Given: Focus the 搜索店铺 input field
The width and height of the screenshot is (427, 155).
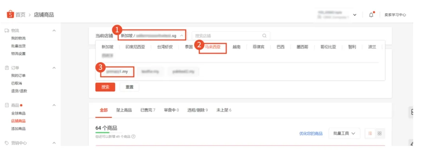Looking at the screenshot, I should 231,36.
